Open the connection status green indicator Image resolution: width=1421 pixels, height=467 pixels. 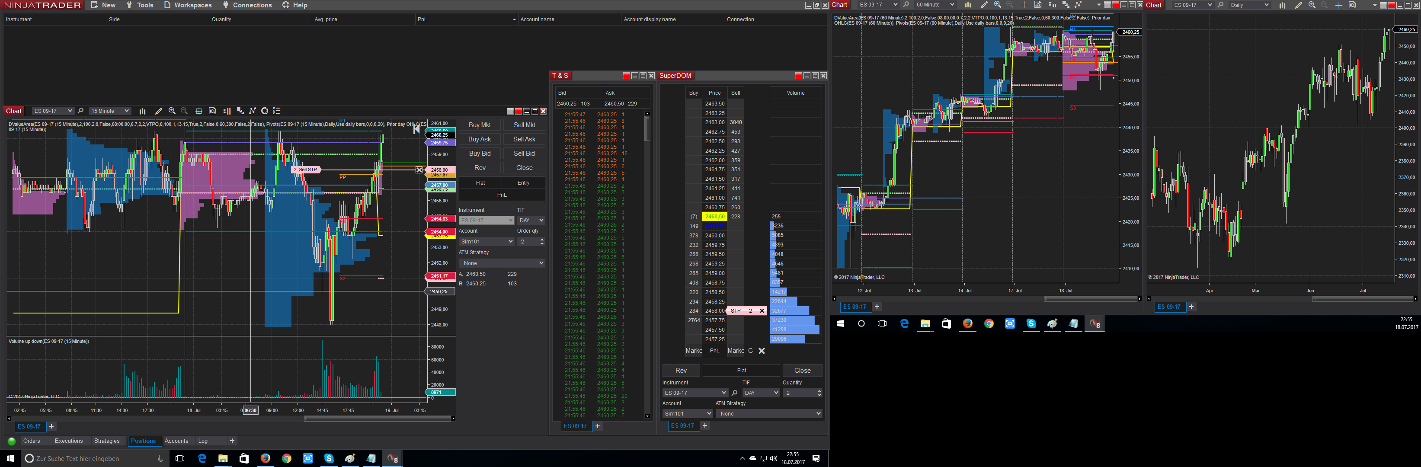12,441
